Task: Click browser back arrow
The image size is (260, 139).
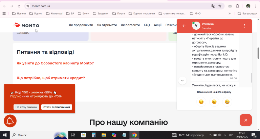Action: pyautogui.click(x=4, y=6)
